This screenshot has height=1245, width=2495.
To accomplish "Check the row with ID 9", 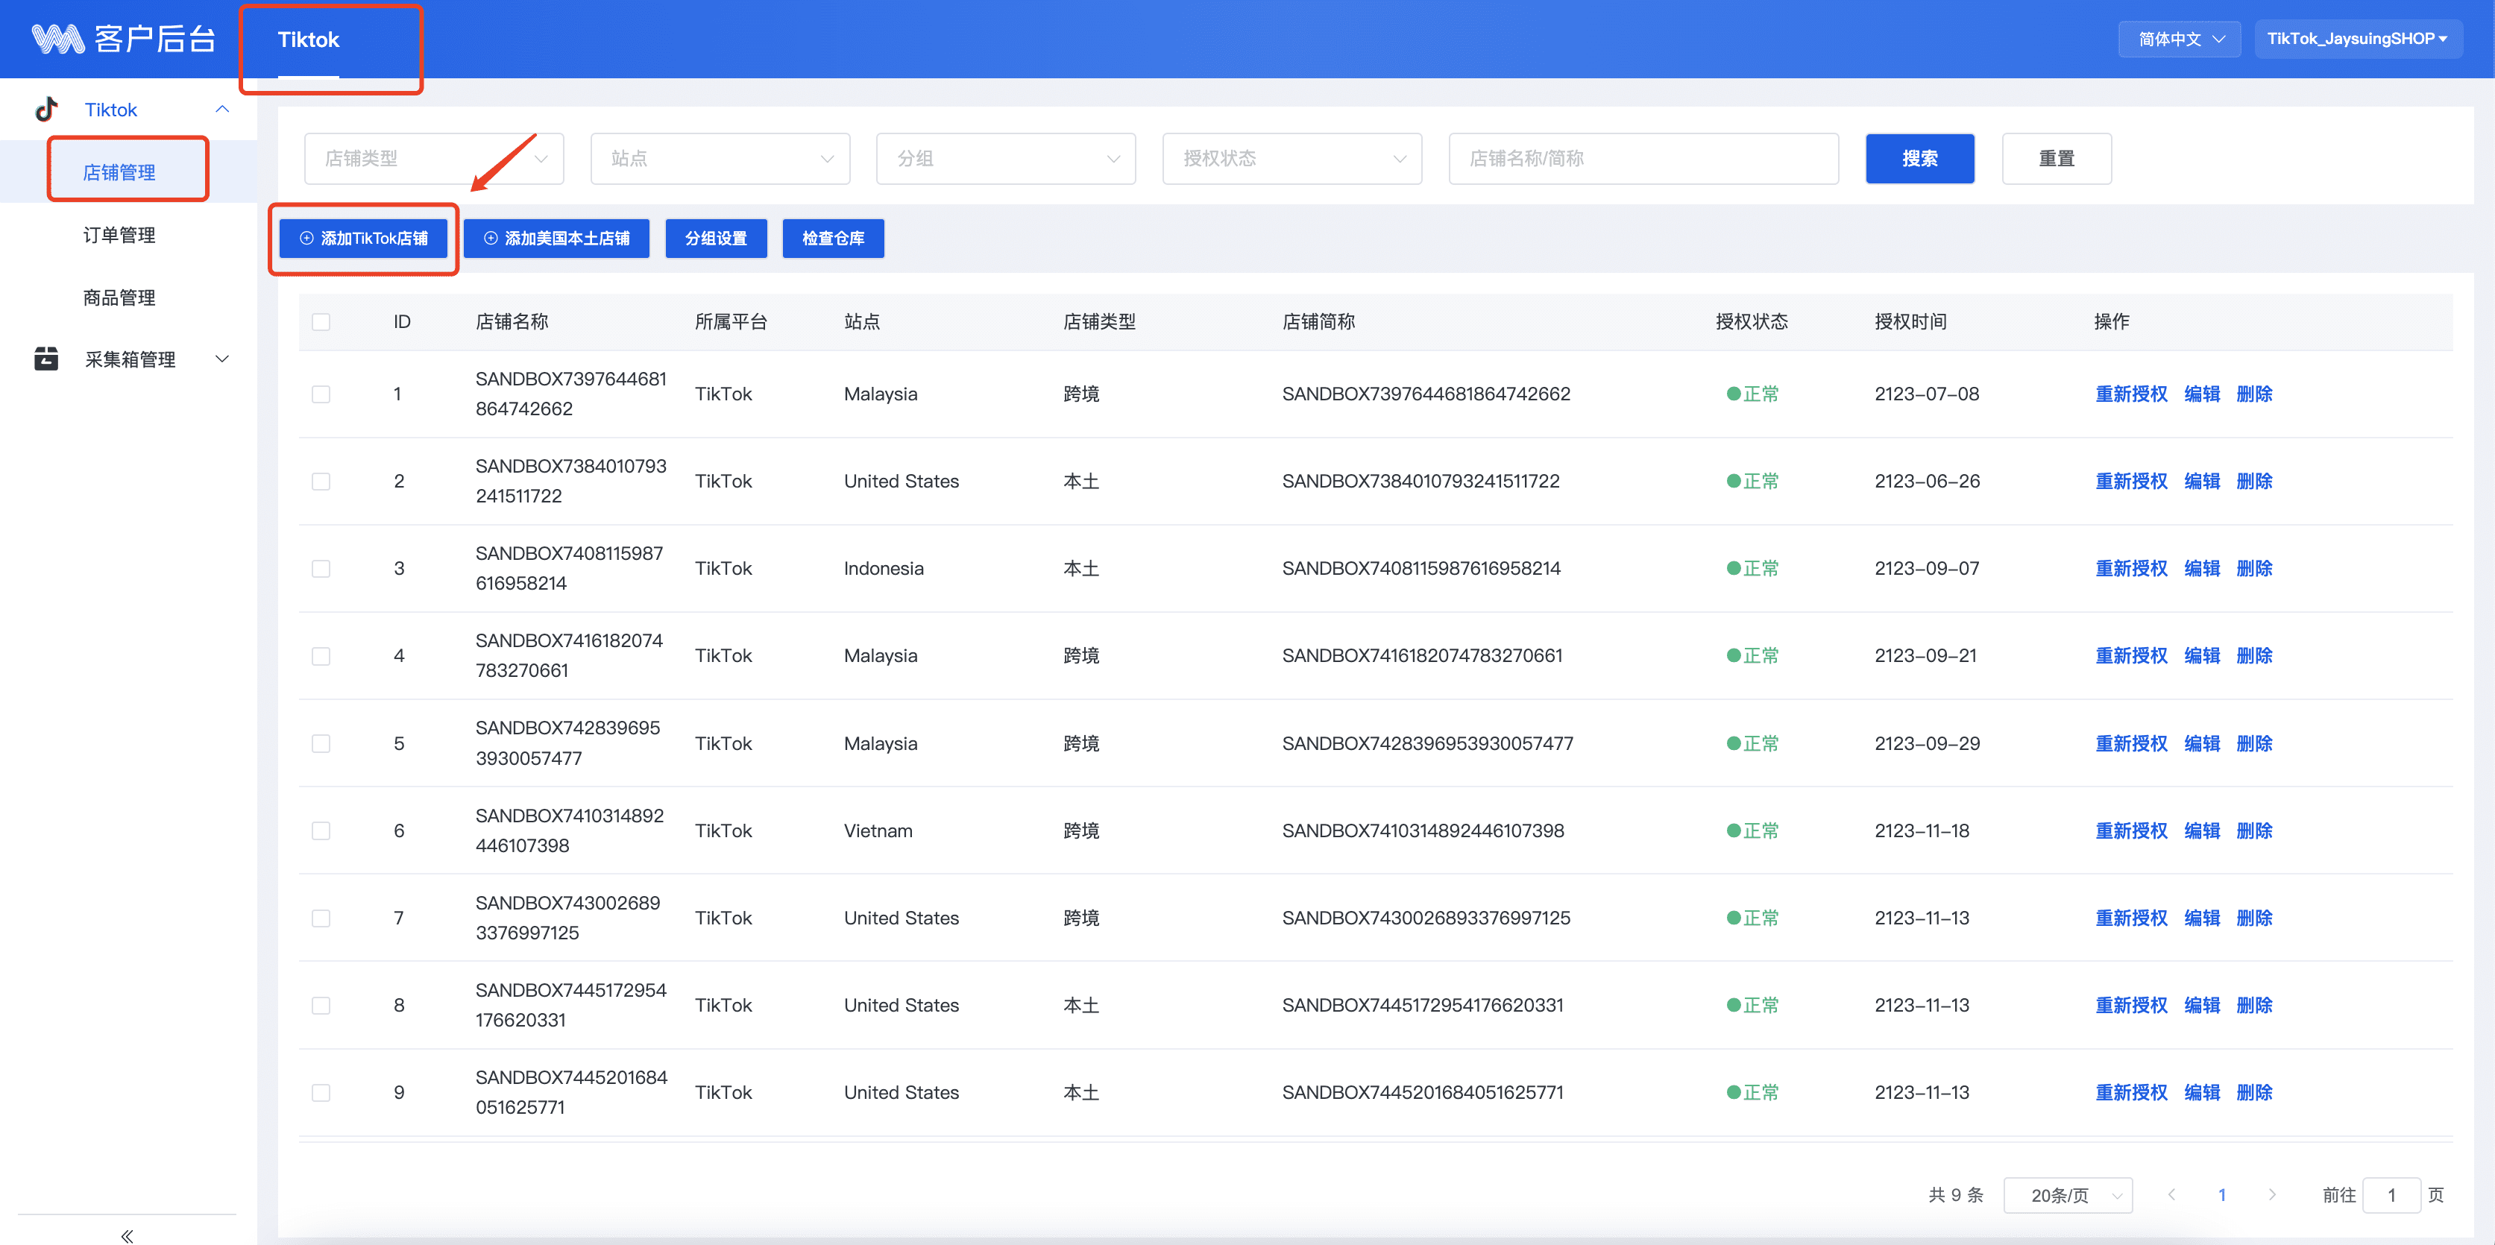I will pyautogui.click(x=321, y=1092).
